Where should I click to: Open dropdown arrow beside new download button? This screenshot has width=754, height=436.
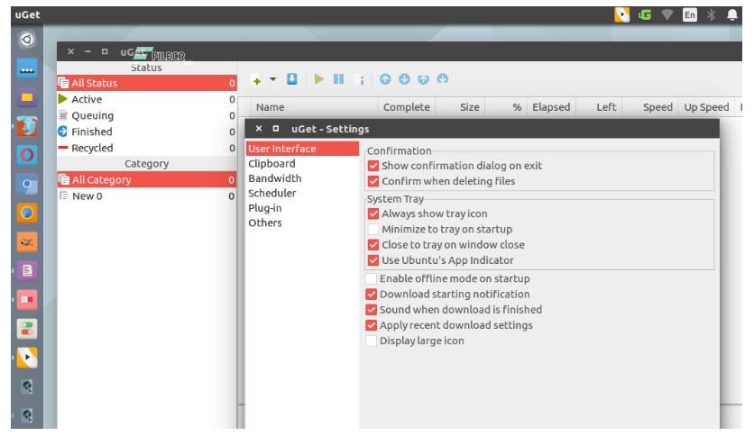coord(272,79)
